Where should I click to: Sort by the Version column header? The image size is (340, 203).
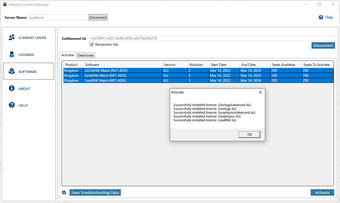(x=175, y=64)
